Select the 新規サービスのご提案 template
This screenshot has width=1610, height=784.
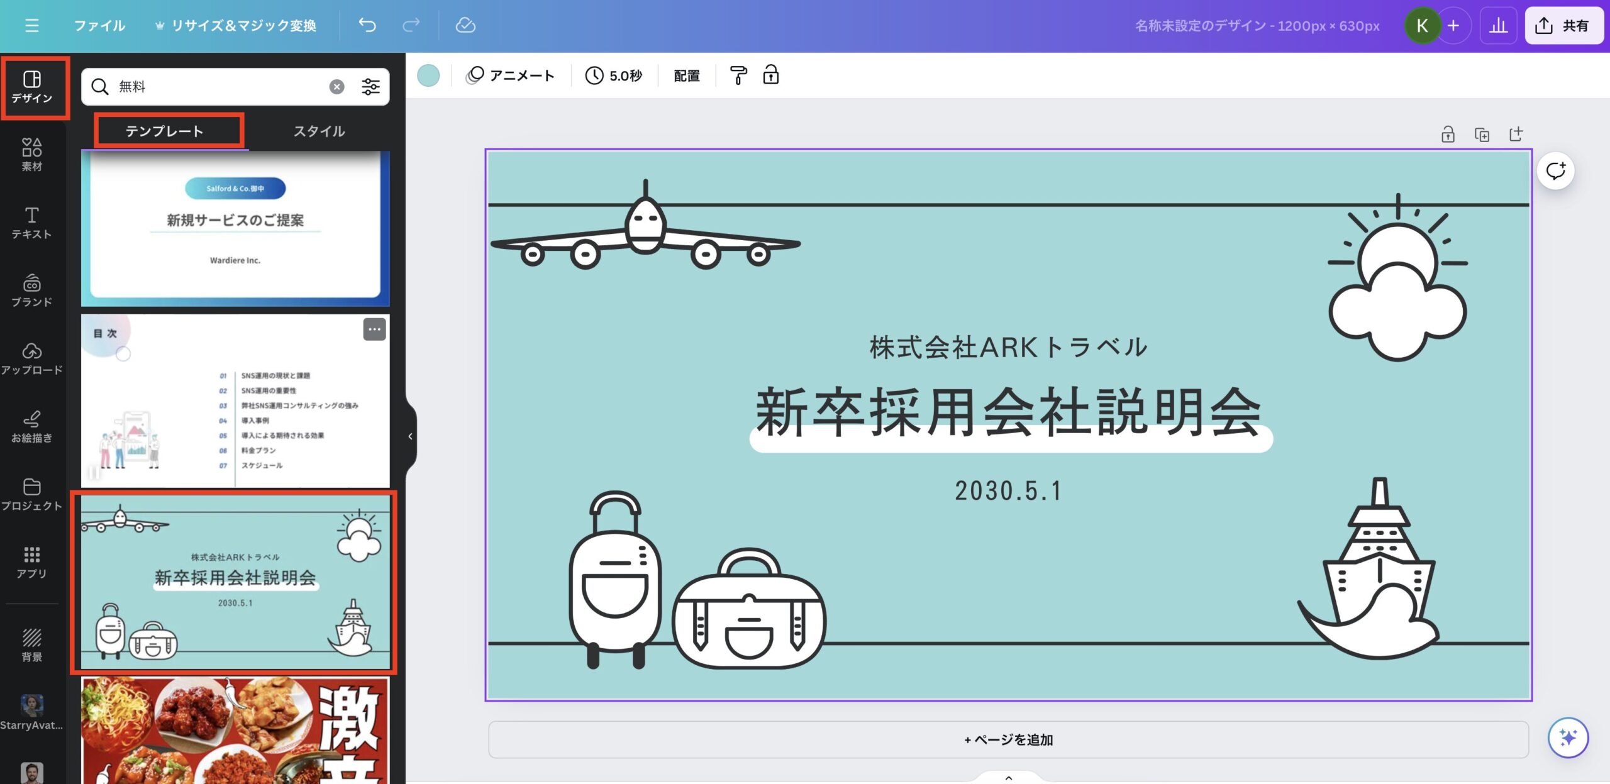pos(235,229)
